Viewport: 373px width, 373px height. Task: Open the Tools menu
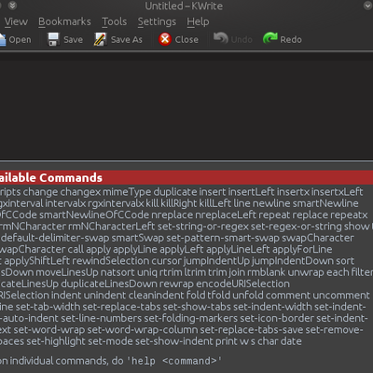[114, 21]
